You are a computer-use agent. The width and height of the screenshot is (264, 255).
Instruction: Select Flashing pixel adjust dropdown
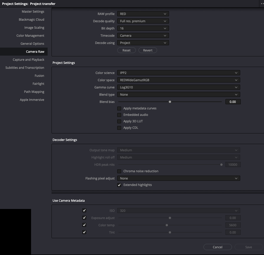pyautogui.click(x=179, y=178)
